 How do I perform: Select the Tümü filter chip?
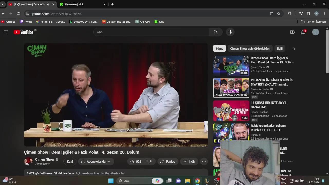pos(219,48)
